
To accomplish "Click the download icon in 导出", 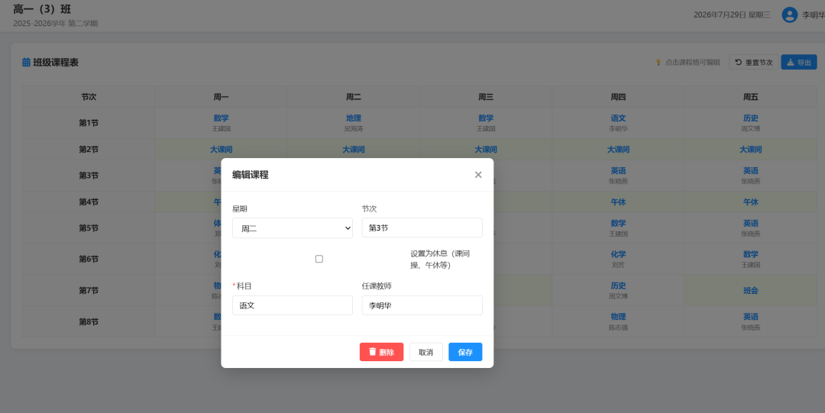I will (x=791, y=62).
